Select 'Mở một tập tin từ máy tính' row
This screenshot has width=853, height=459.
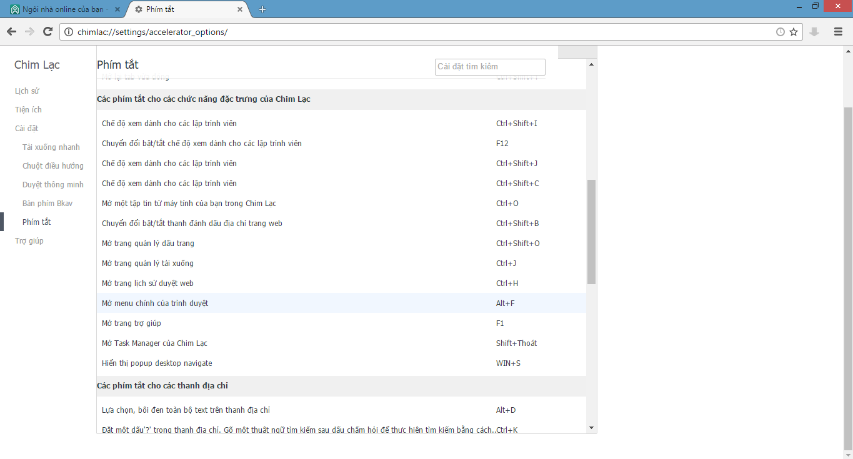tap(341, 204)
